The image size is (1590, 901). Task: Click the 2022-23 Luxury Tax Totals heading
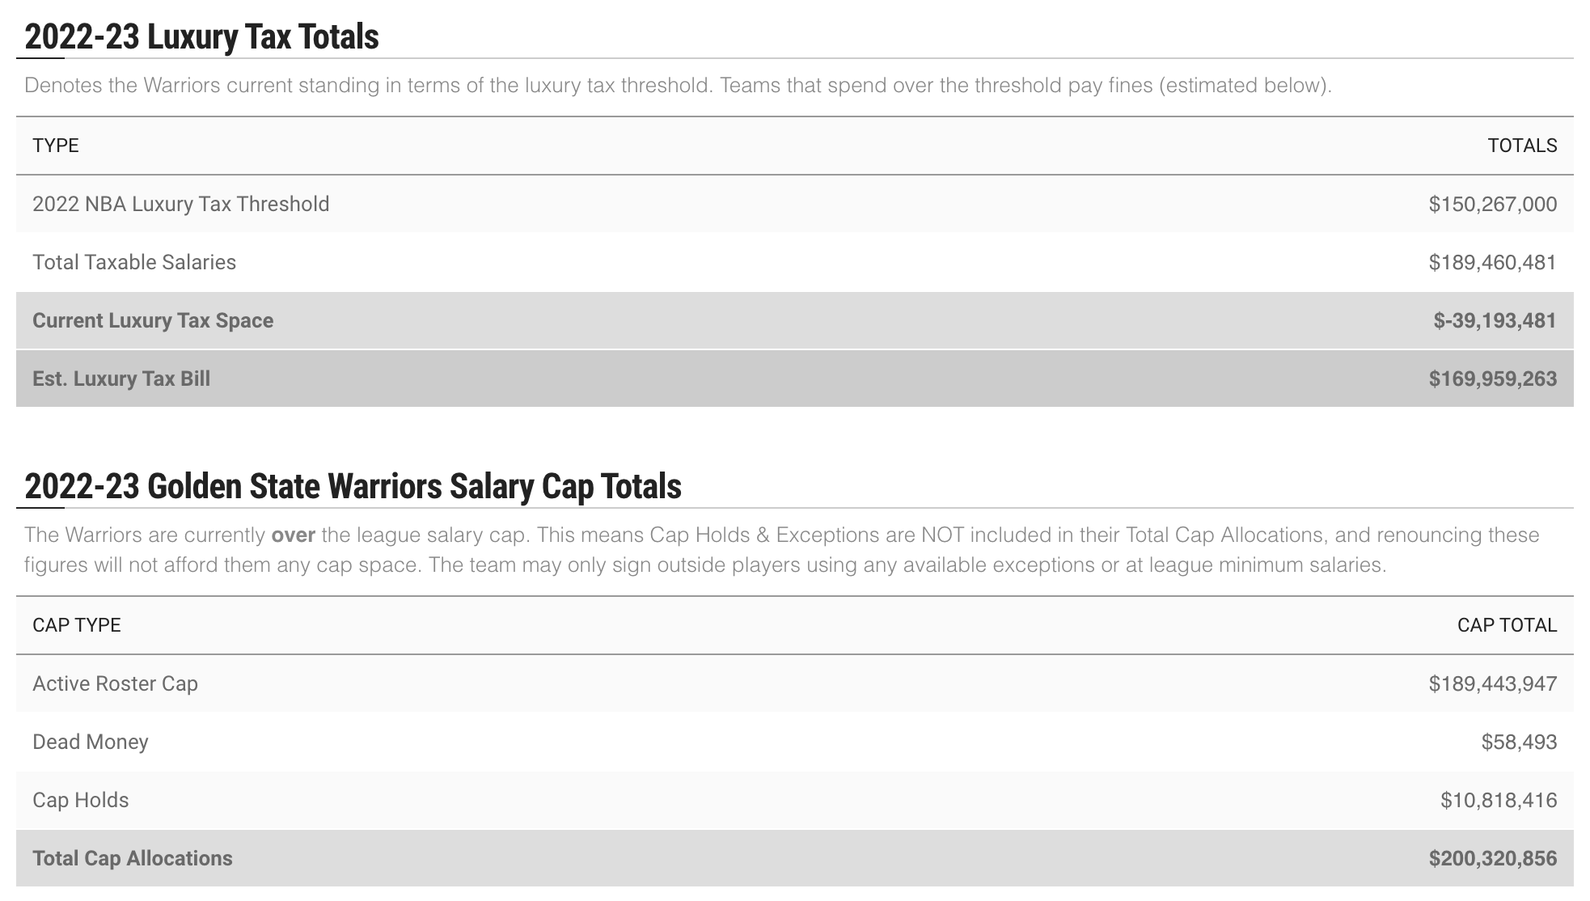[x=201, y=36]
